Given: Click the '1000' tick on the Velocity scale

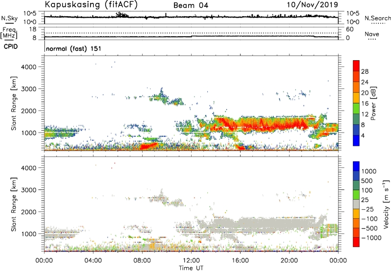Looking at the screenshot, I should coord(369,171).
